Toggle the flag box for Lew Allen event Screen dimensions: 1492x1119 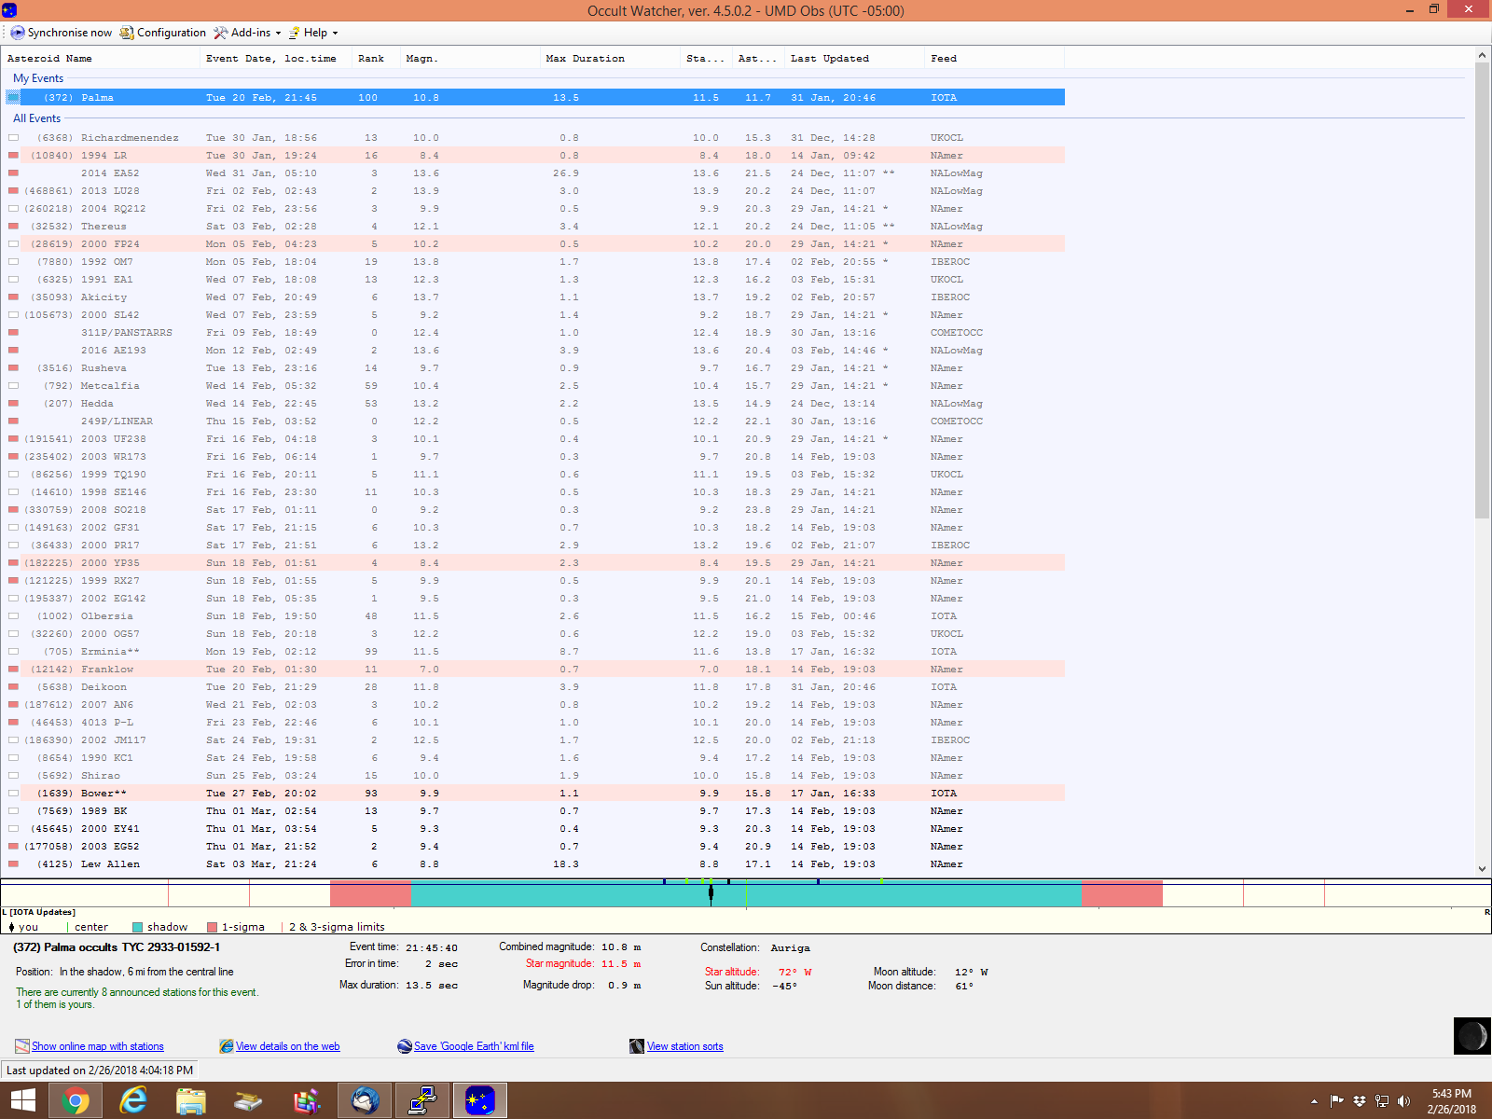click(14, 864)
